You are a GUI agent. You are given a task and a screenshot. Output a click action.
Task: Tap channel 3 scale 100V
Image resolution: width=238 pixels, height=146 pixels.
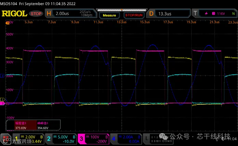(95, 137)
